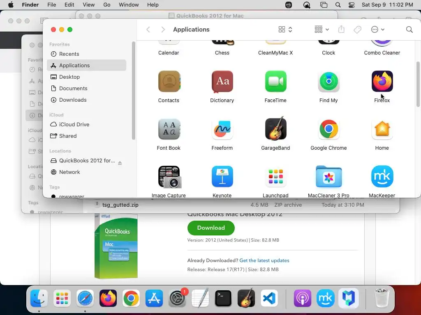
Task: Select iCloud Drive in the sidebar
Action: 86,125
